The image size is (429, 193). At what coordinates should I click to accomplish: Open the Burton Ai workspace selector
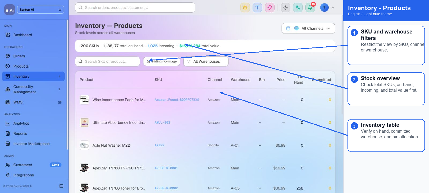[x=40, y=10]
